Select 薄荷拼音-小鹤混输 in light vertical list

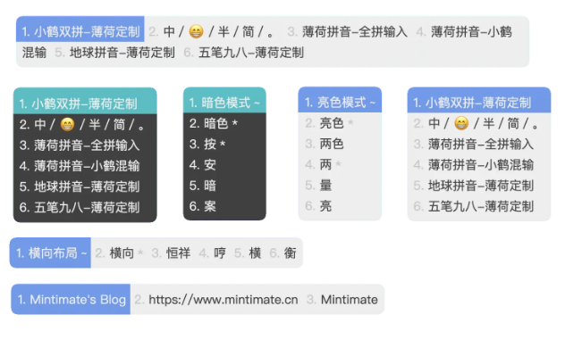(x=479, y=165)
